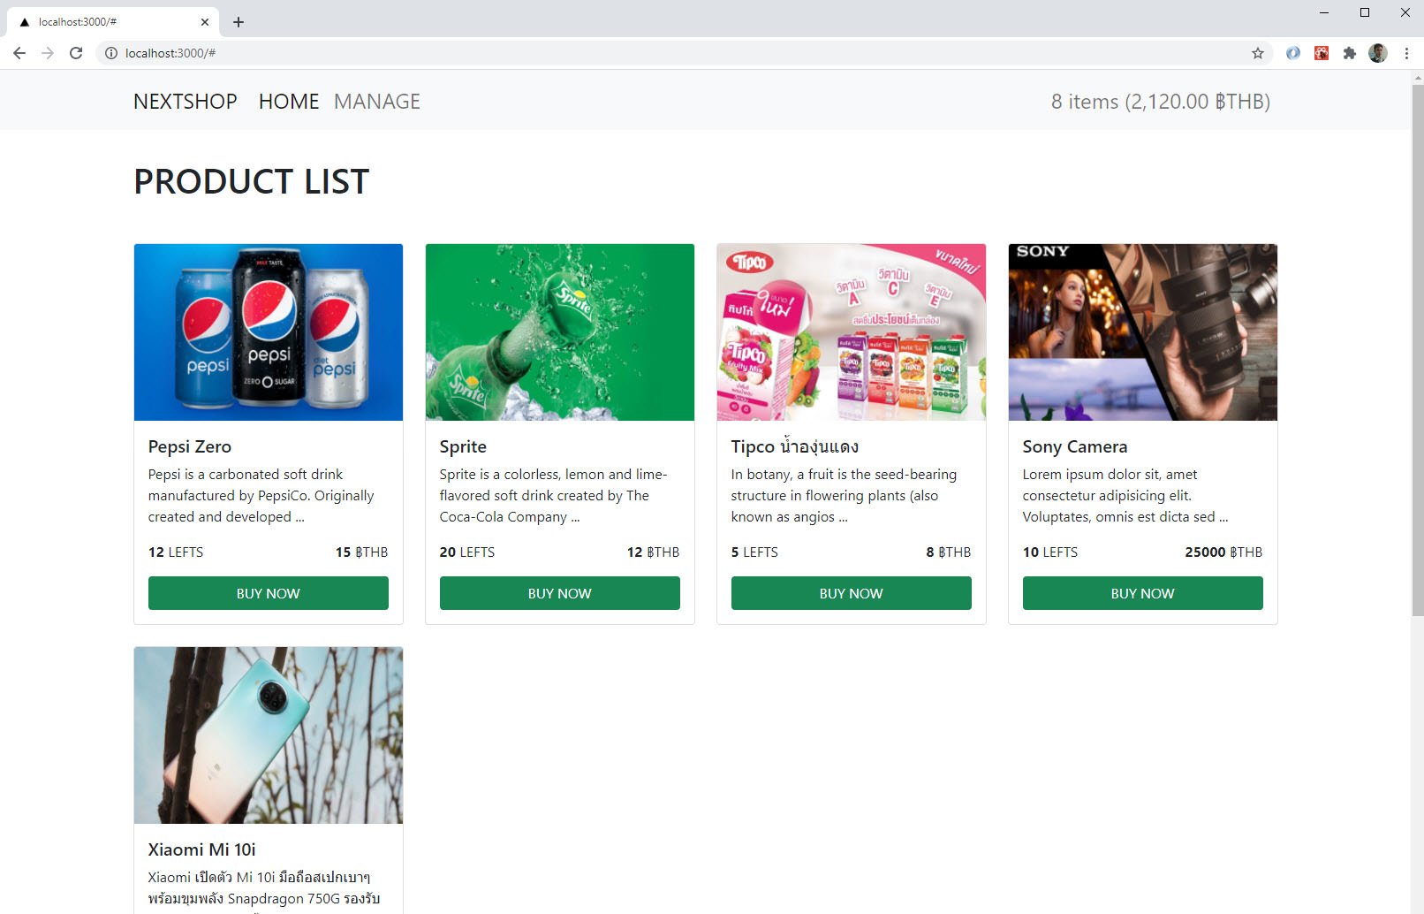Open the Tipco juice product image
The image size is (1424, 914).
pyautogui.click(x=852, y=332)
